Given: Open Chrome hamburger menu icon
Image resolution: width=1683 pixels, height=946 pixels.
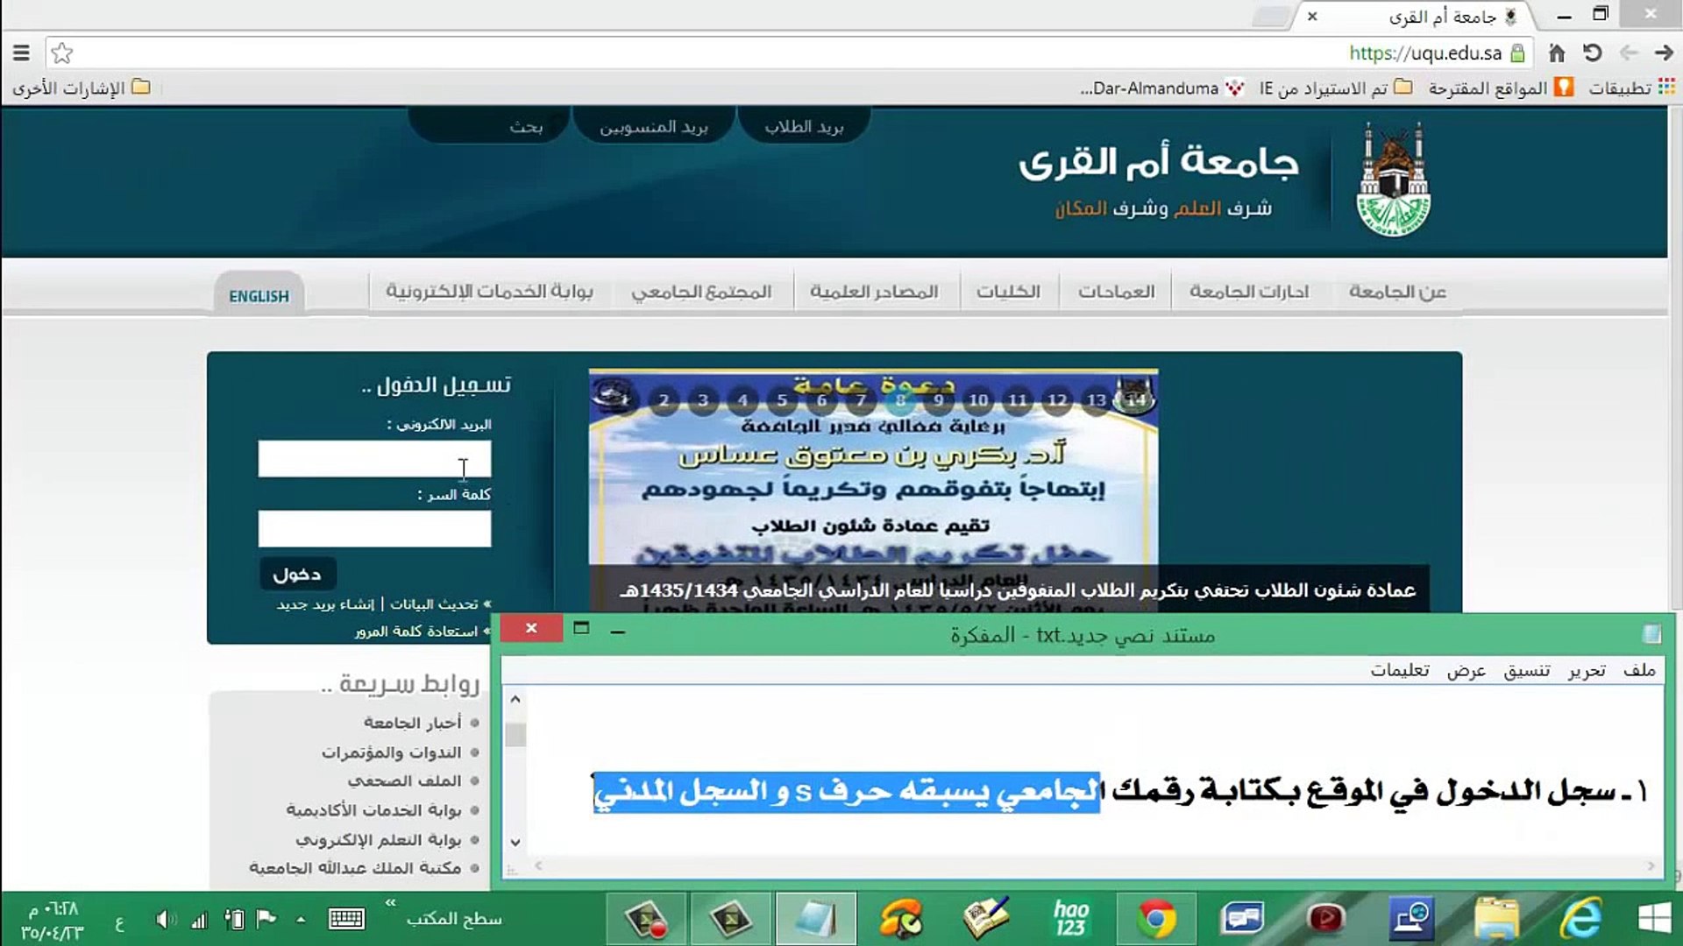Looking at the screenshot, I should [x=21, y=53].
